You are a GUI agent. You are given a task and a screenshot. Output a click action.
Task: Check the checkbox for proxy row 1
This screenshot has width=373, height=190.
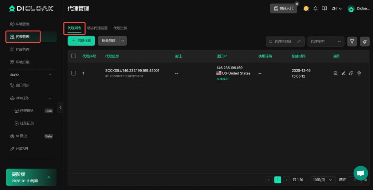coord(74,73)
